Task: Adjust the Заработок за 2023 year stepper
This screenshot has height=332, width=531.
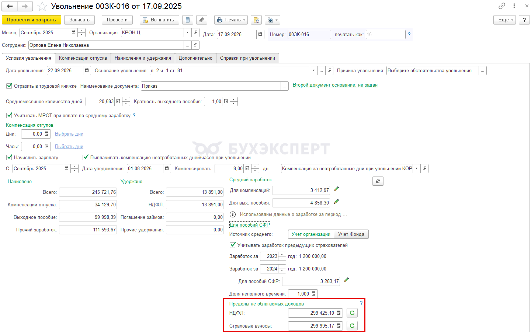Action: coord(282,256)
